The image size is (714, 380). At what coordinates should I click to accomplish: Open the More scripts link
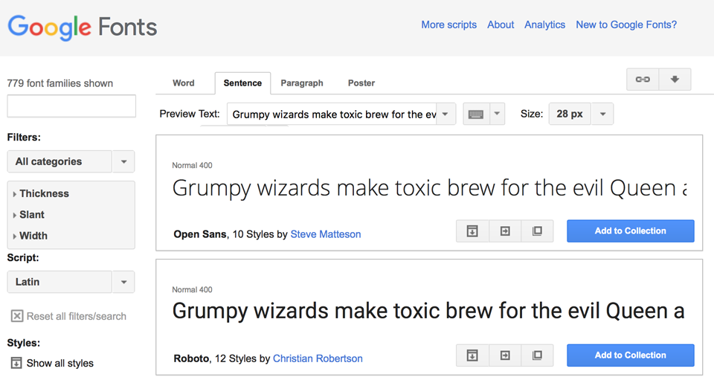[x=449, y=25]
